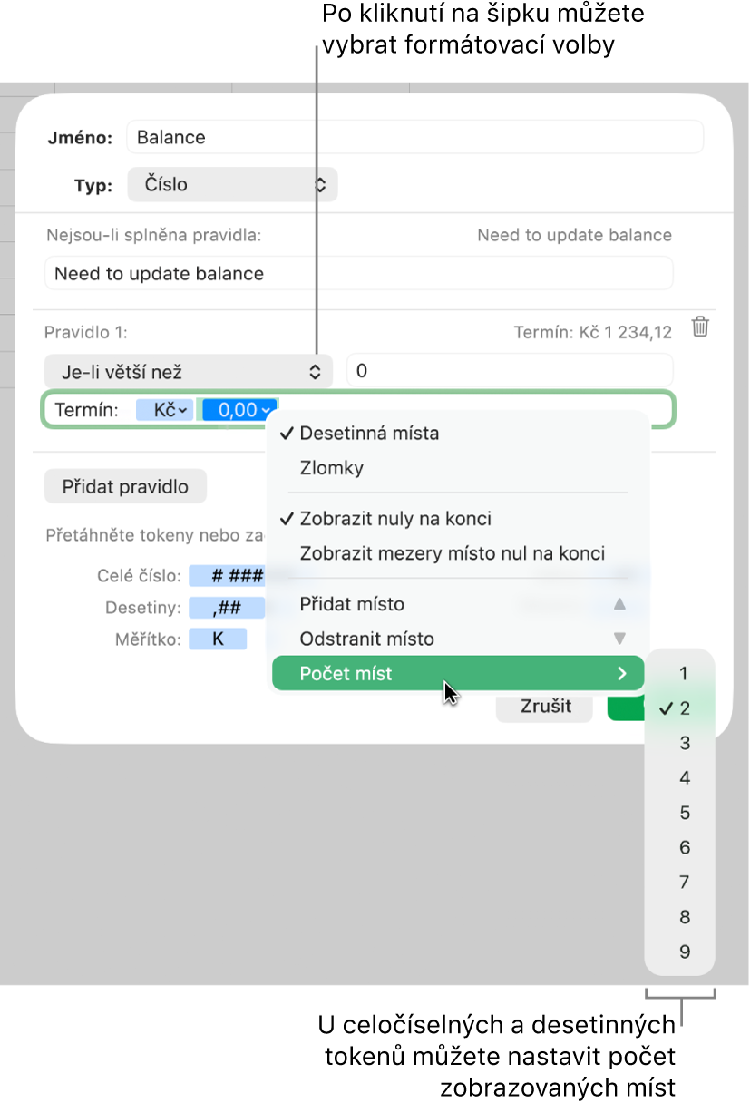
Task: Click the up triangle beside Přidat místo
Action: click(x=619, y=604)
